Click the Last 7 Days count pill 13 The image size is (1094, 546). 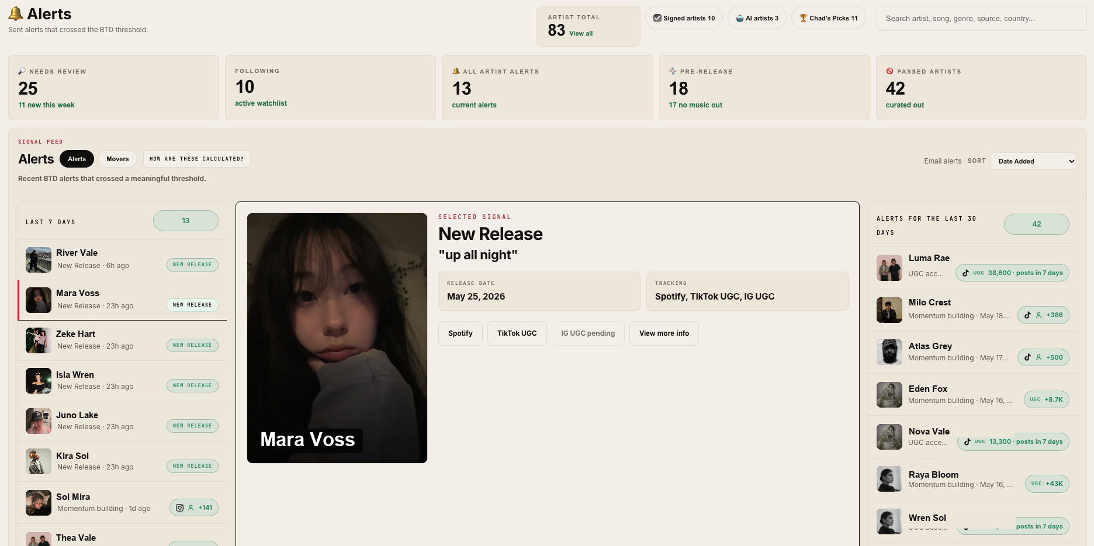(186, 221)
